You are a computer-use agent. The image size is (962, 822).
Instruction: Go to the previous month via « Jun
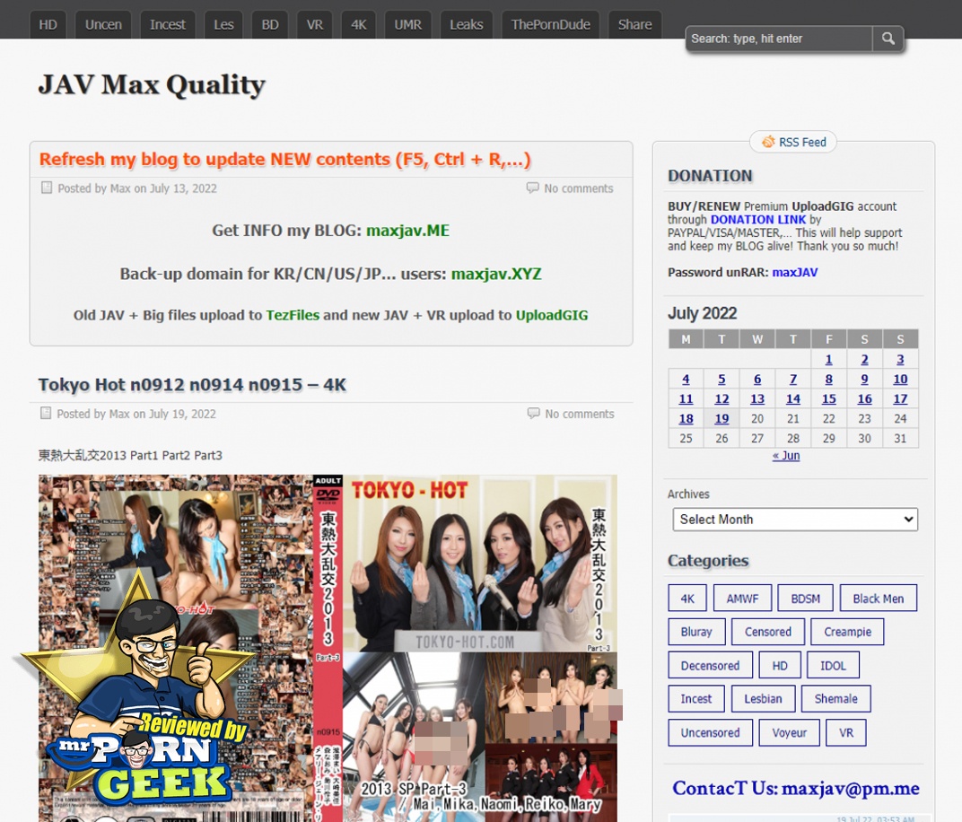point(786,456)
